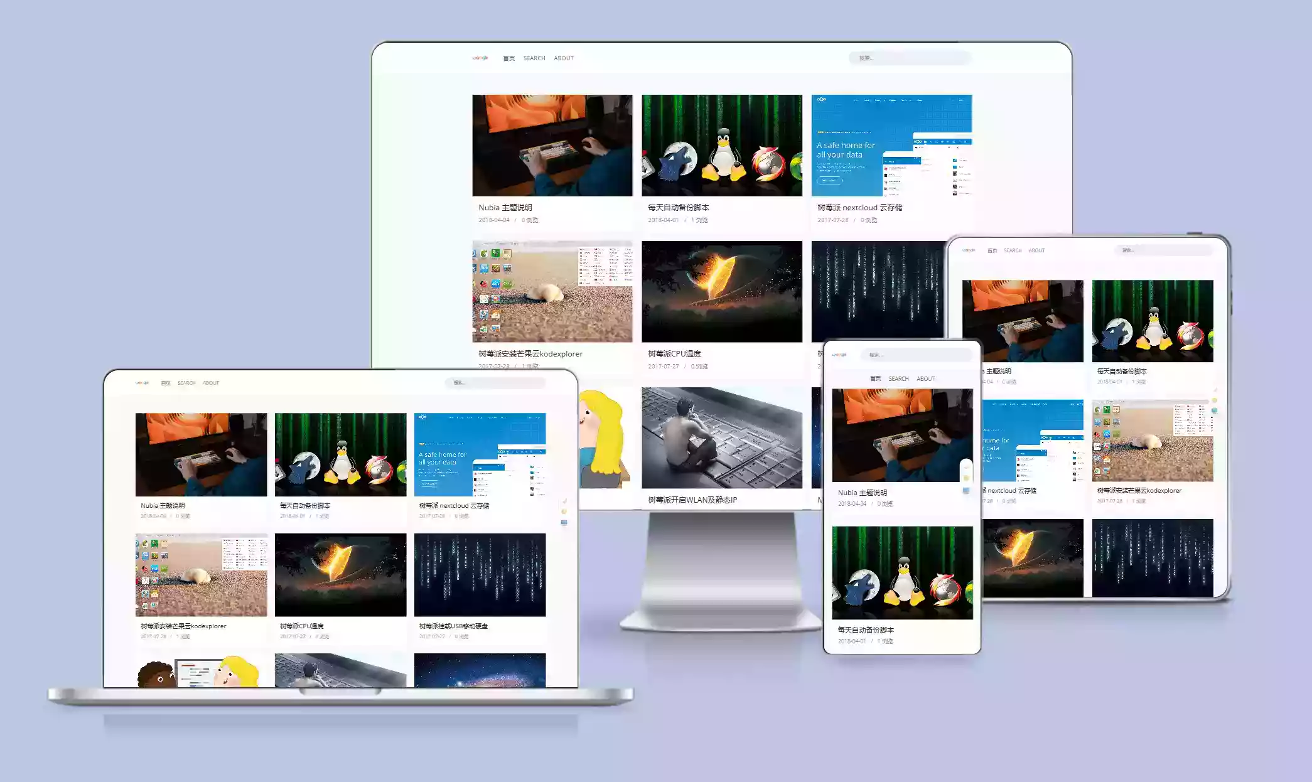1312x782 pixels.
Task: Open 树莓派挂载USB移动硬盘 title on the laptop
Action: [x=453, y=626]
